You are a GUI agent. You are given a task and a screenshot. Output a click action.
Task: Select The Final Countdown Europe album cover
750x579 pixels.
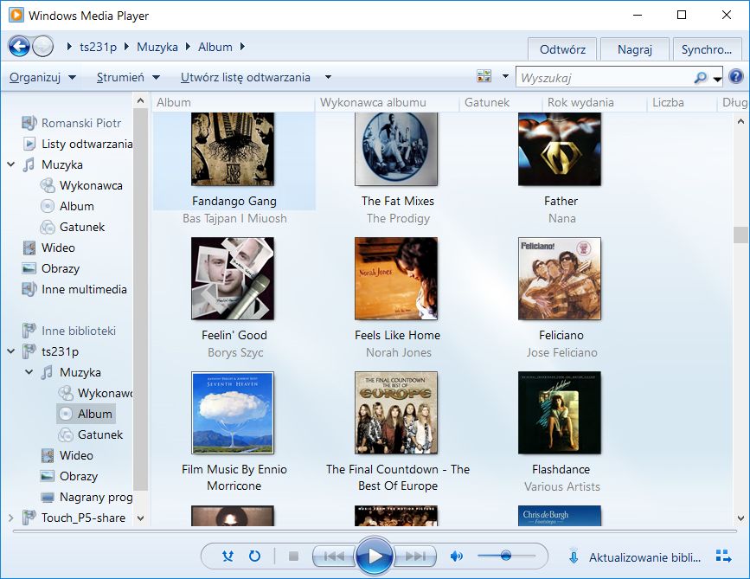[x=396, y=413]
